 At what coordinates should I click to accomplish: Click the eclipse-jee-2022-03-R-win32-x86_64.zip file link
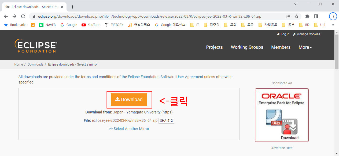point(125,121)
